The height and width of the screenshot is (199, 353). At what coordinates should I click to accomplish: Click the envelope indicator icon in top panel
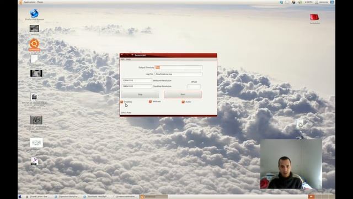pyautogui.click(x=287, y=2)
